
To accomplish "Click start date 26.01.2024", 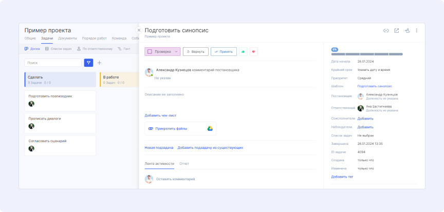I will [365, 61].
